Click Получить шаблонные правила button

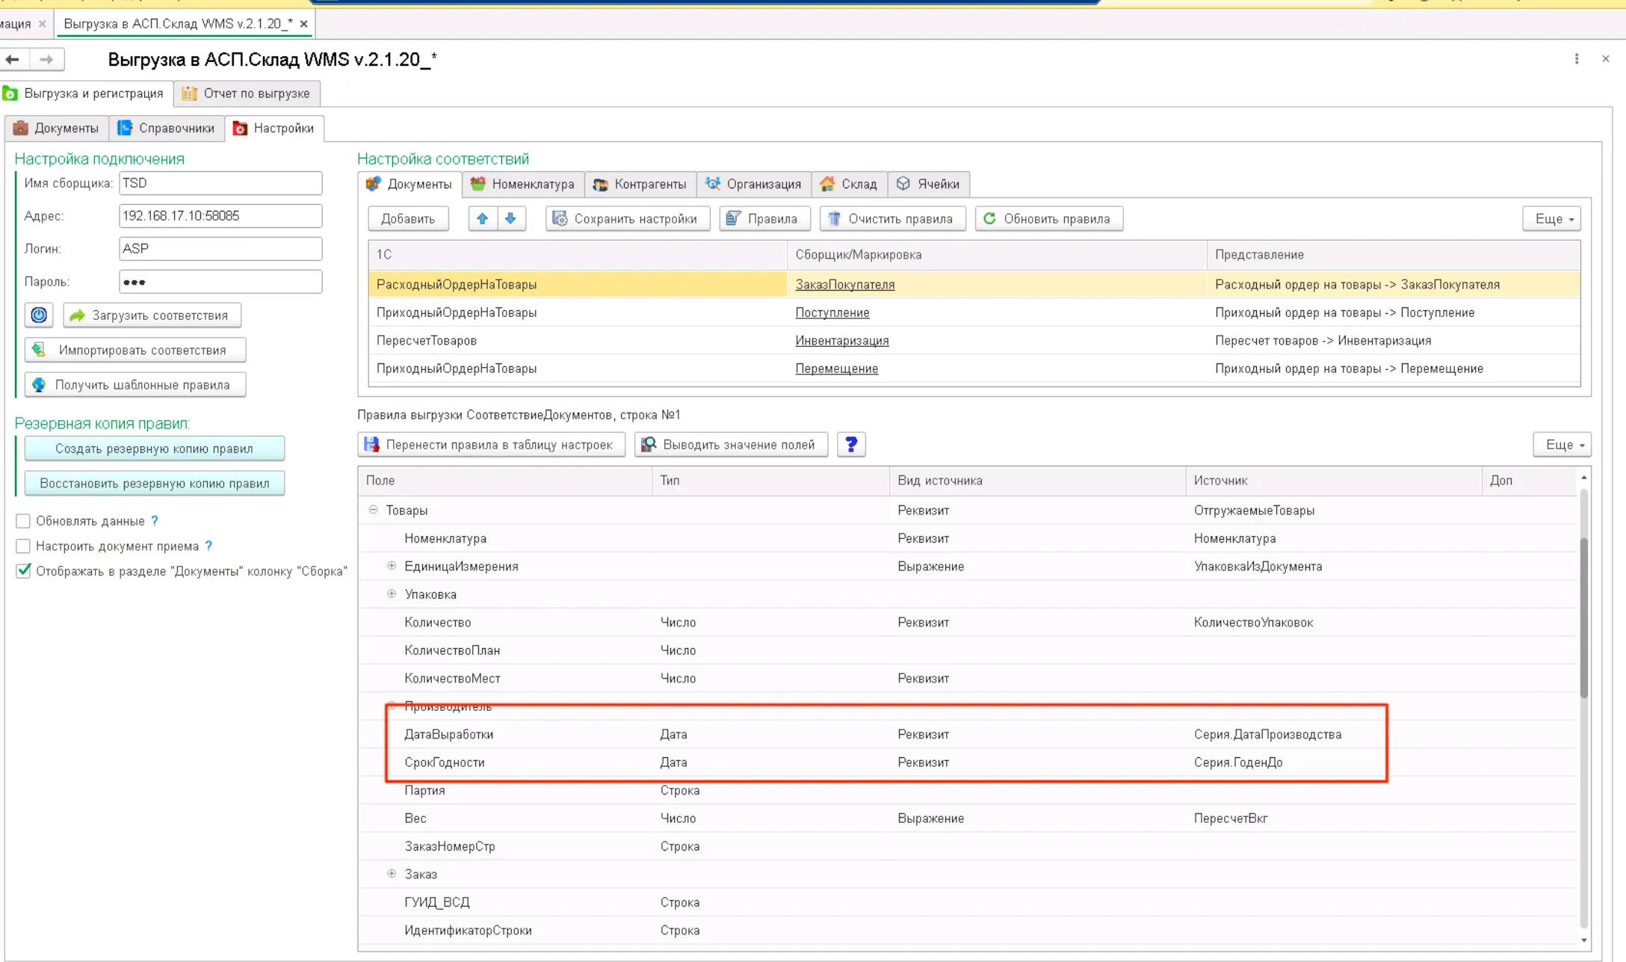(135, 385)
